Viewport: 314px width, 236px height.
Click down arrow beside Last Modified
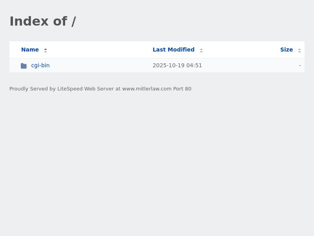[x=201, y=52]
